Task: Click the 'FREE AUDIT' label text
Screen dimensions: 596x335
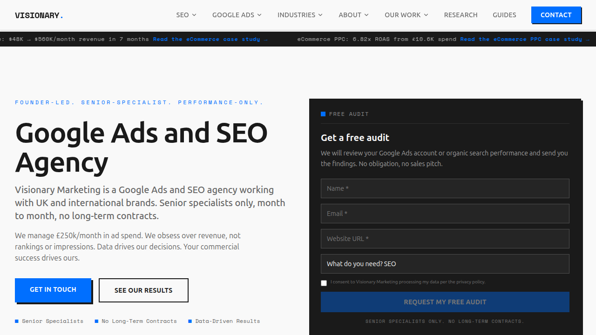Action: pos(349,114)
